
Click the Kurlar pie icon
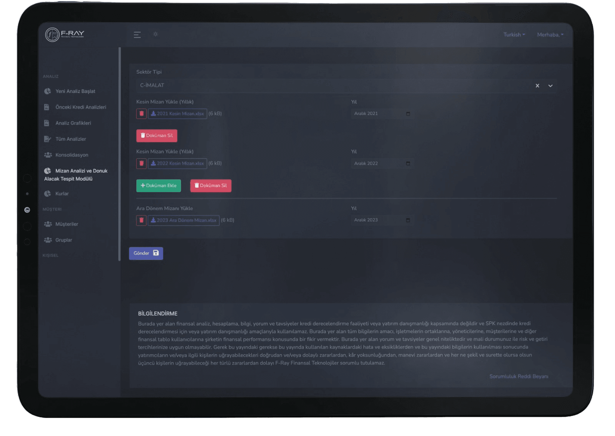(x=48, y=194)
